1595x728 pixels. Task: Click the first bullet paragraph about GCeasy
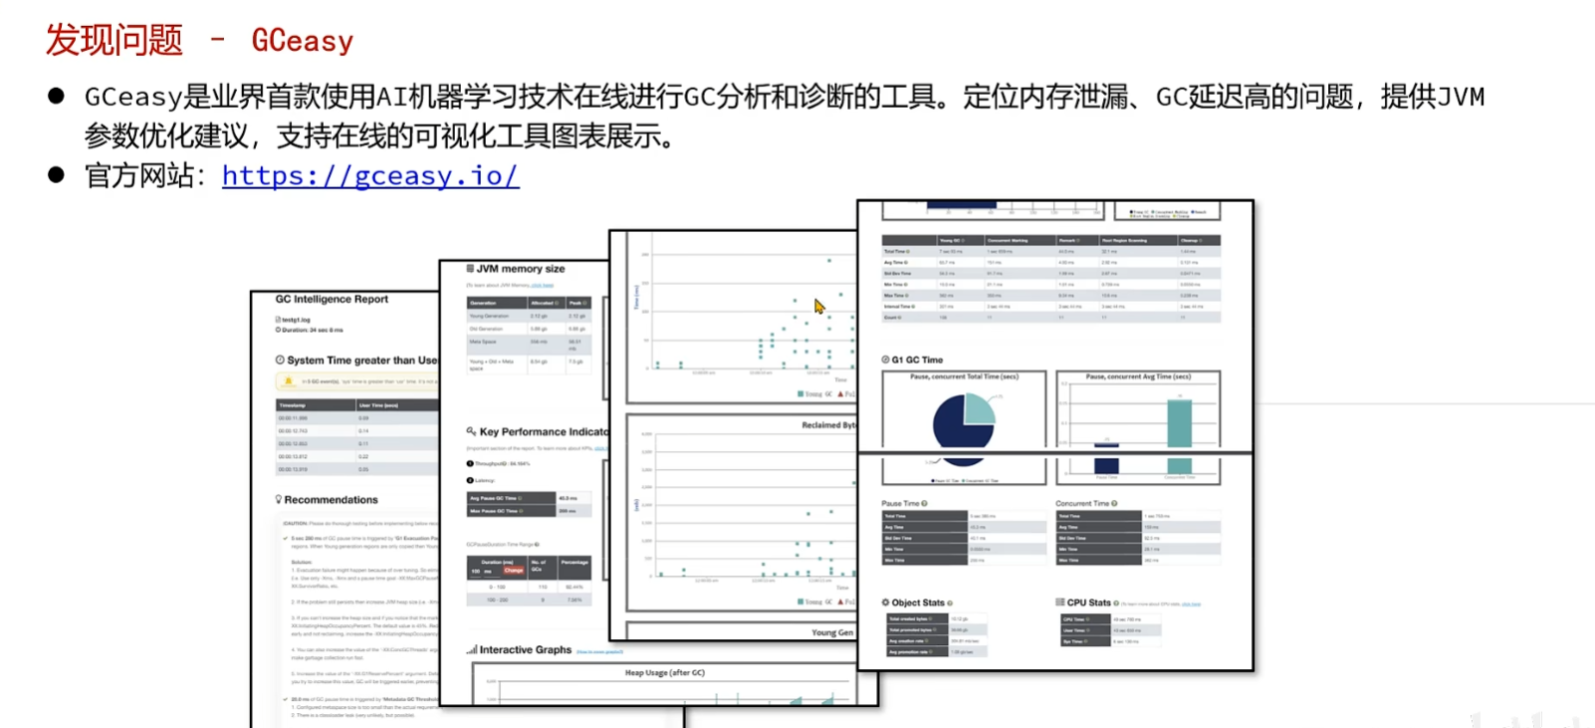tap(785, 116)
